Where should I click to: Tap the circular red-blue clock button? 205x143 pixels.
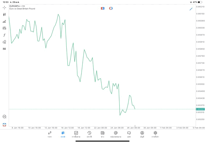pos(111,8)
